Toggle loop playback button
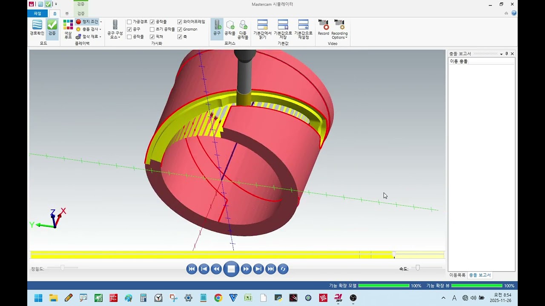Screen dimensions: 545x306 283,269
